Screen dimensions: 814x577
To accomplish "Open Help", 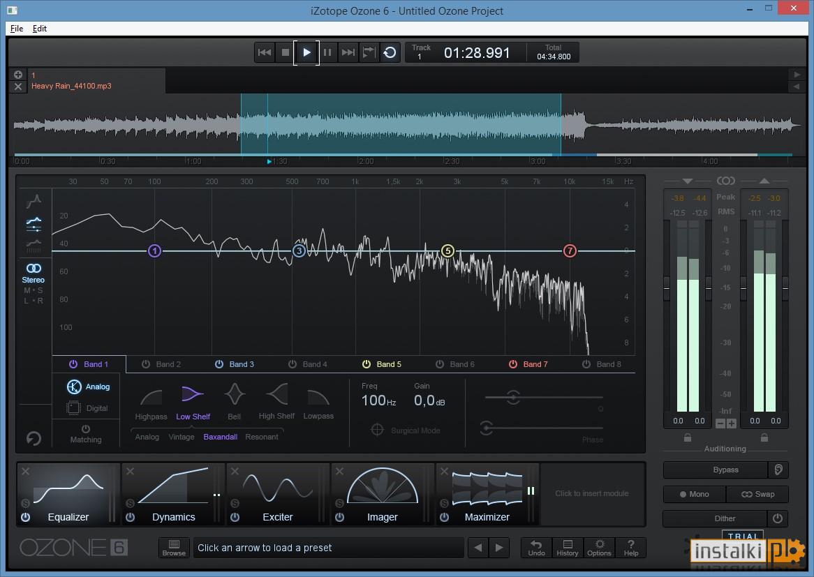I will [x=631, y=548].
